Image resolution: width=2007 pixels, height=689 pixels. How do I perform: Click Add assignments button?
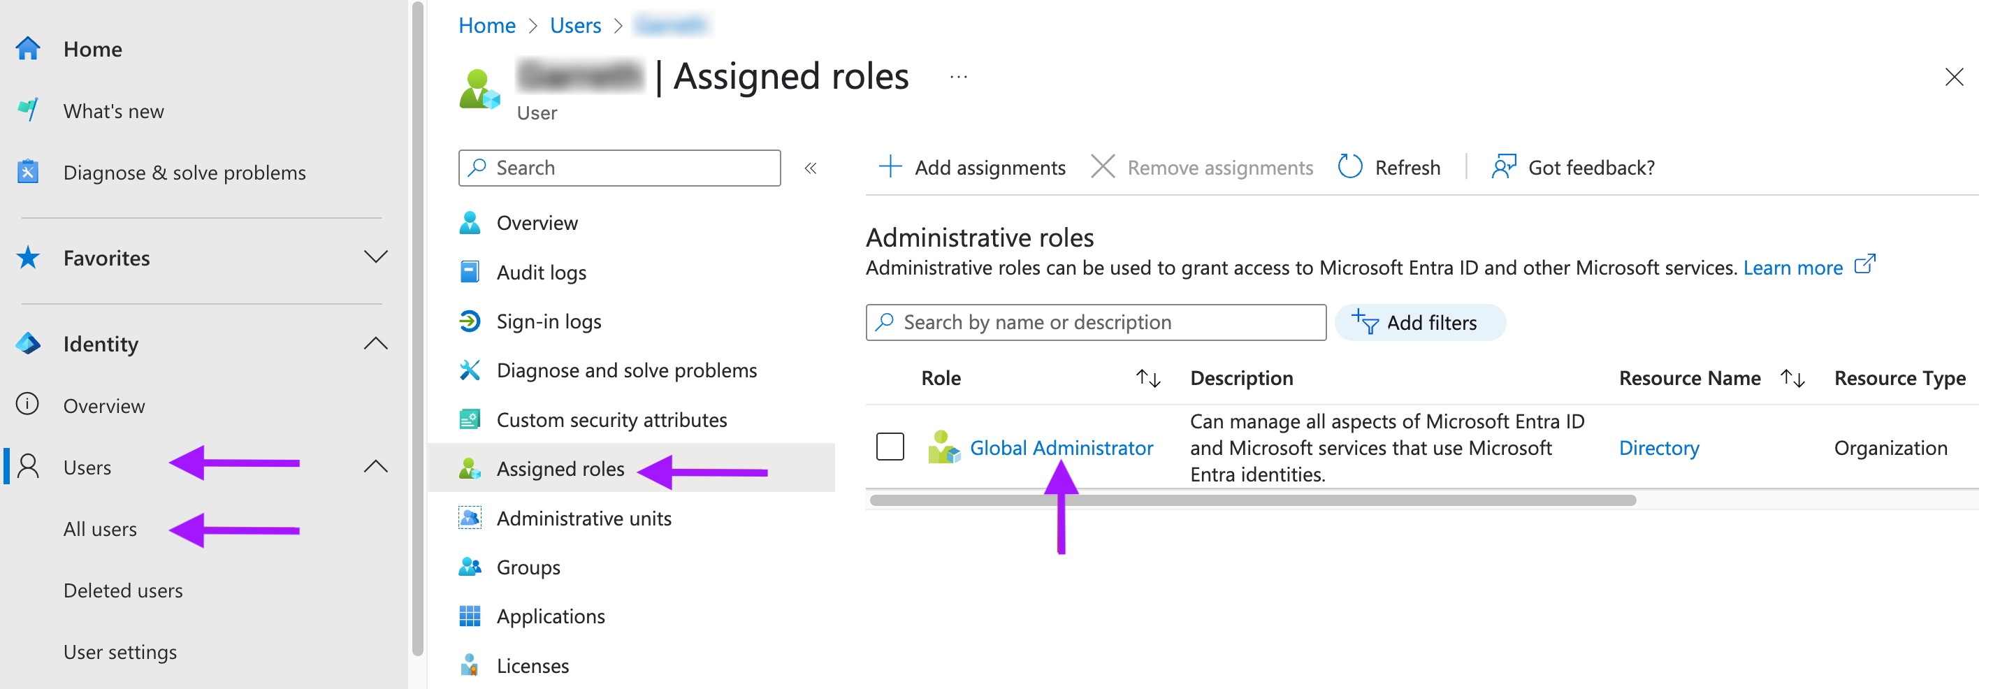(971, 168)
